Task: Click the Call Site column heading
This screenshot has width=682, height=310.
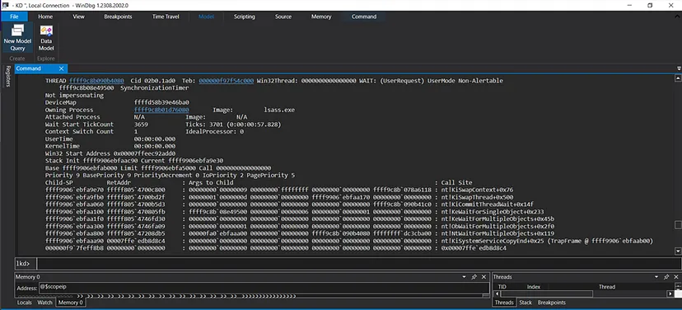Action: (x=456, y=182)
